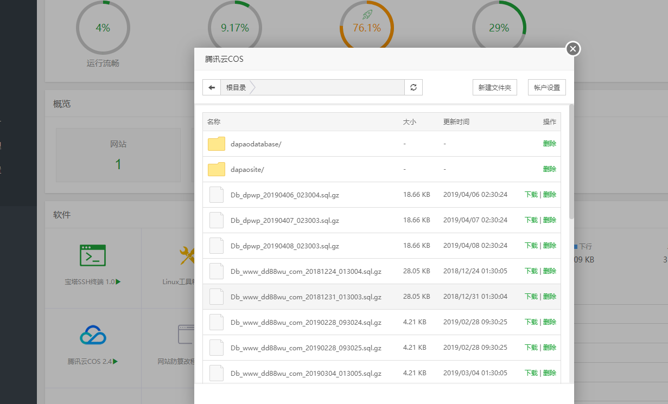The width and height of the screenshot is (668, 404).
Task: Click date 2019/04/08 02:30:24
Action: pos(475,246)
